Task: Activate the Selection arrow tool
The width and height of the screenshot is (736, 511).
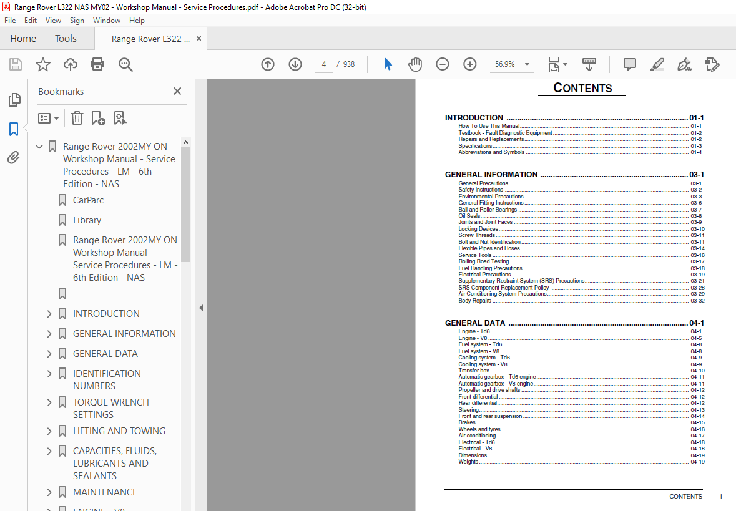Action: (388, 64)
